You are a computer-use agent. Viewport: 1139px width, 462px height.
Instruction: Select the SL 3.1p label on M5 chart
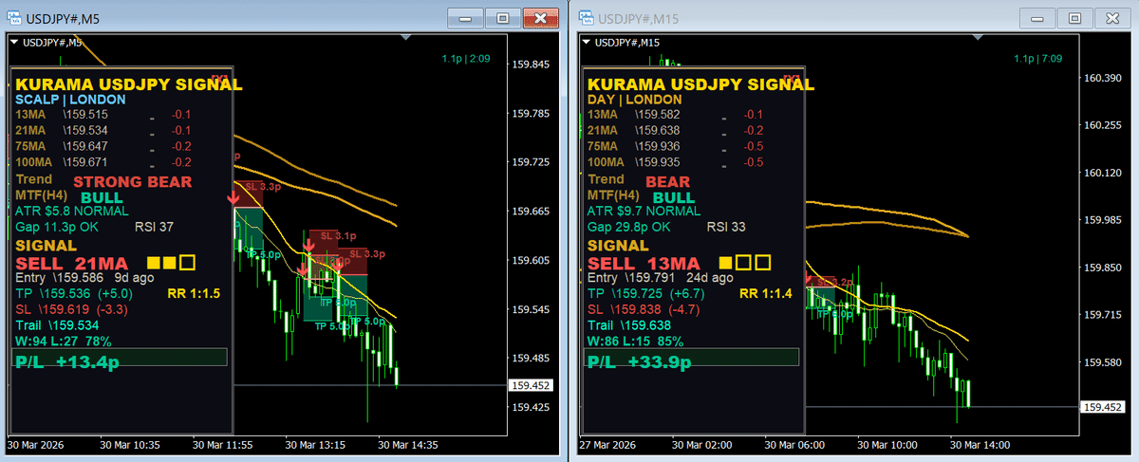coord(338,235)
